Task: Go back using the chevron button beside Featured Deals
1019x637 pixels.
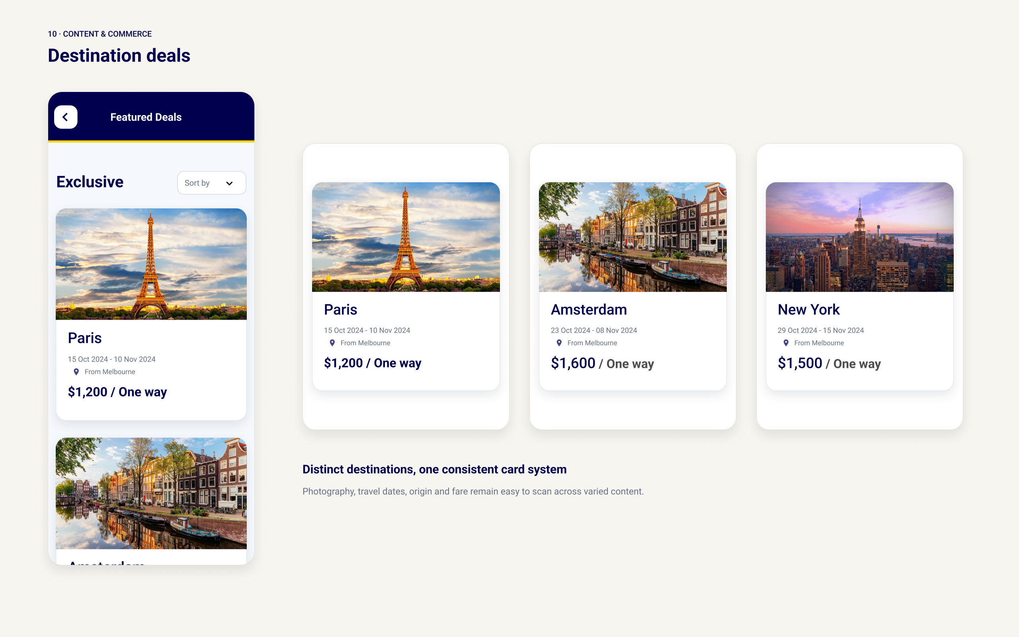Action: (x=66, y=117)
